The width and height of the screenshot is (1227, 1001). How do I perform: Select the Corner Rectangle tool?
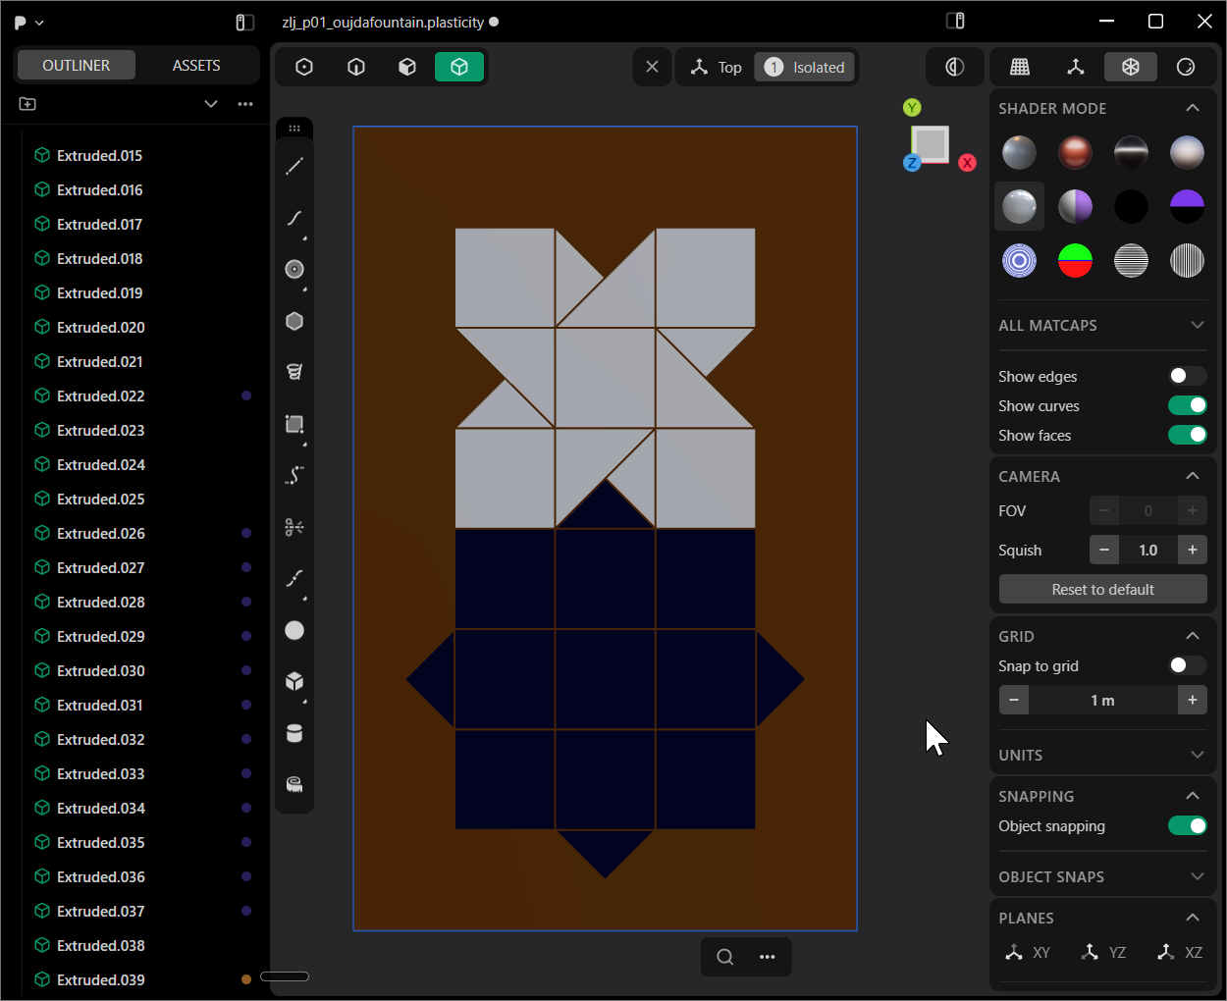[294, 424]
